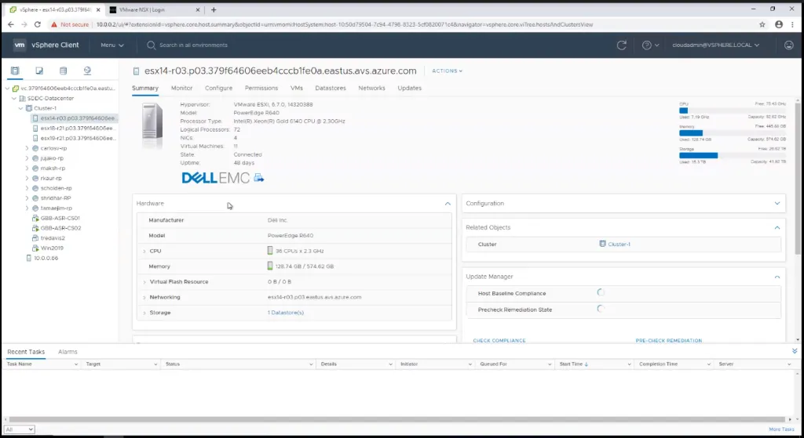Open the Storage inventory view icon
This screenshot has height=438, width=804.
63,71
